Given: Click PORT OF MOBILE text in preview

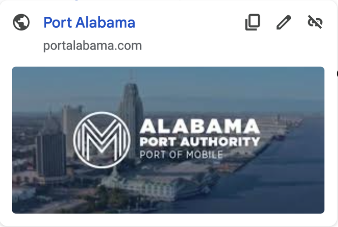Looking at the screenshot, I should point(181,154).
